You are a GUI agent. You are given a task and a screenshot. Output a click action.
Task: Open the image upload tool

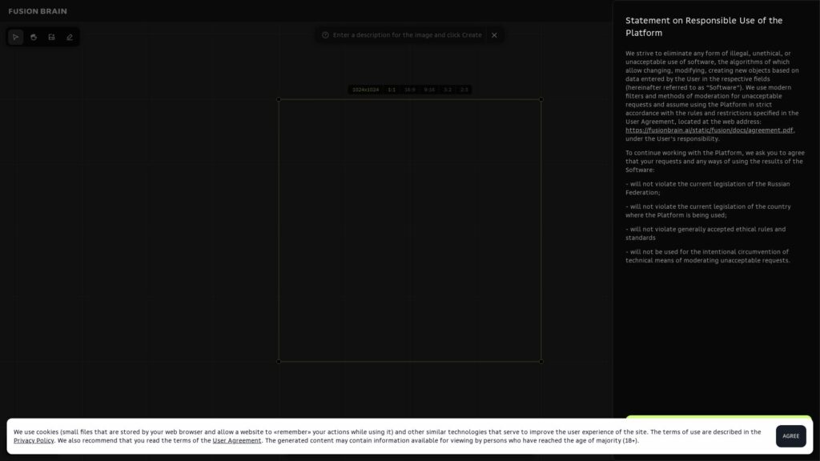click(x=51, y=37)
